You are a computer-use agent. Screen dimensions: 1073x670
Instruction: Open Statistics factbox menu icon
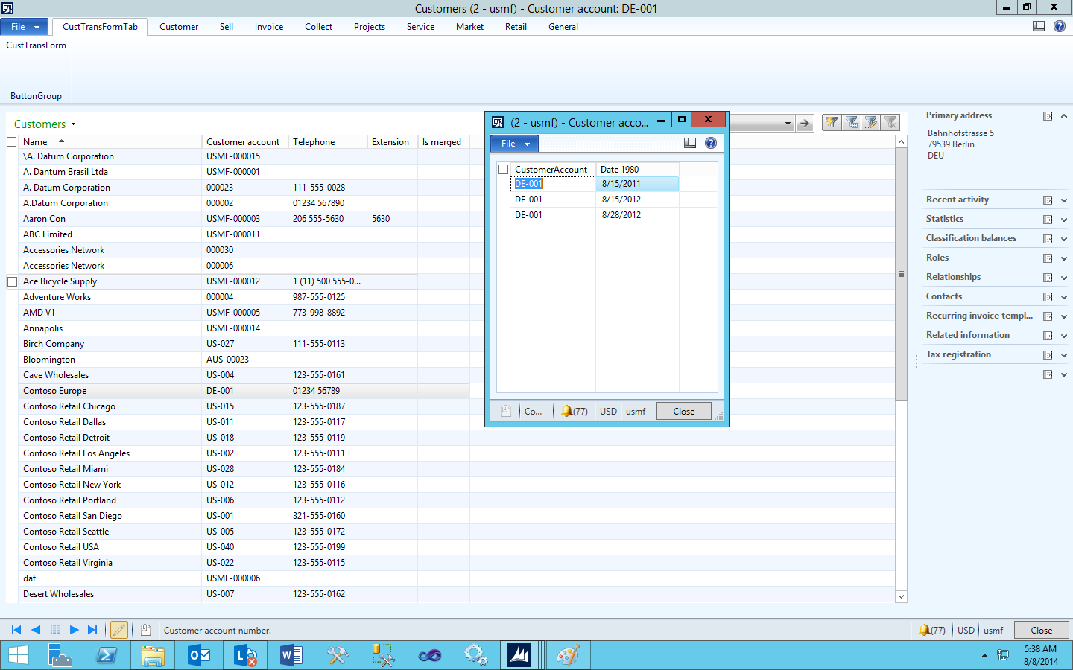pyautogui.click(x=1048, y=220)
